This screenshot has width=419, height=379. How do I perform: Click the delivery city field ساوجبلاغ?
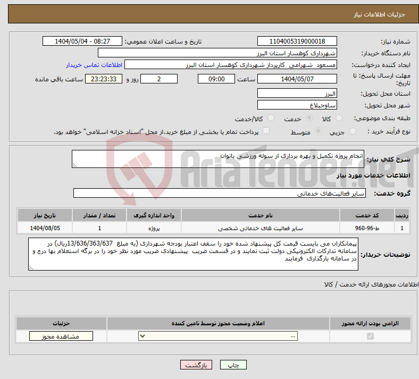(x=297, y=105)
